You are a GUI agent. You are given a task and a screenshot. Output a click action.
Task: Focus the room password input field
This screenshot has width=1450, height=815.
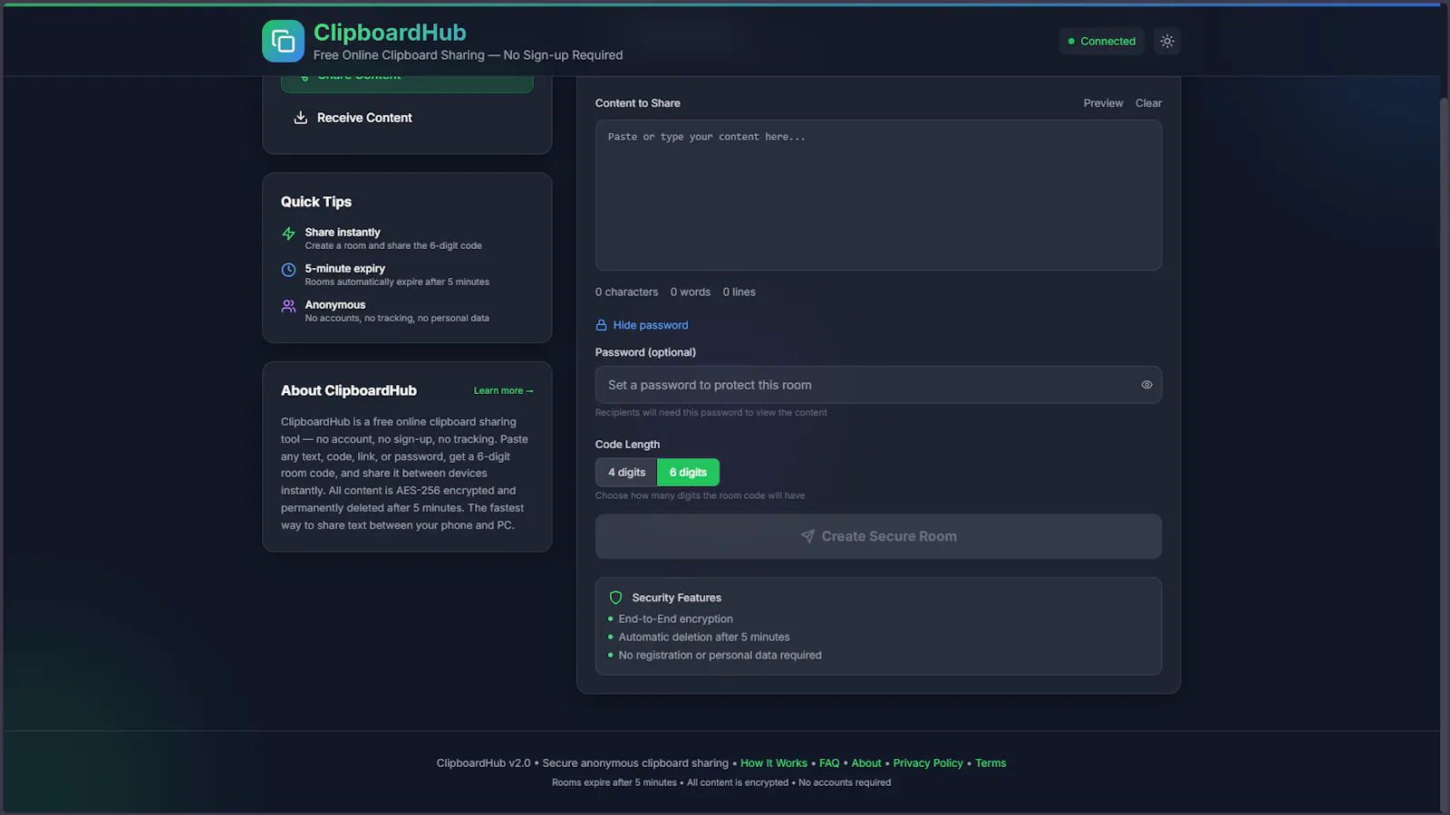point(878,385)
